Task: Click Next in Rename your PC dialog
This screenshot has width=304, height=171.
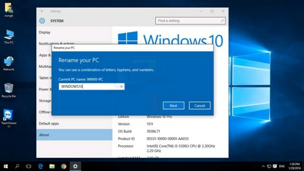Action: click(173, 105)
